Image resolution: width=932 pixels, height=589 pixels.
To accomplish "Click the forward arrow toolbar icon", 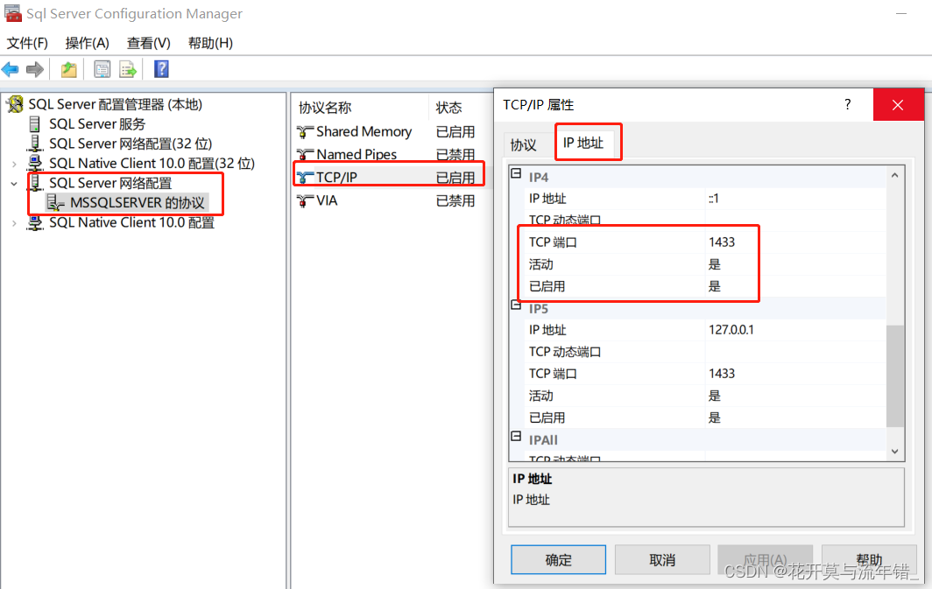I will point(35,69).
